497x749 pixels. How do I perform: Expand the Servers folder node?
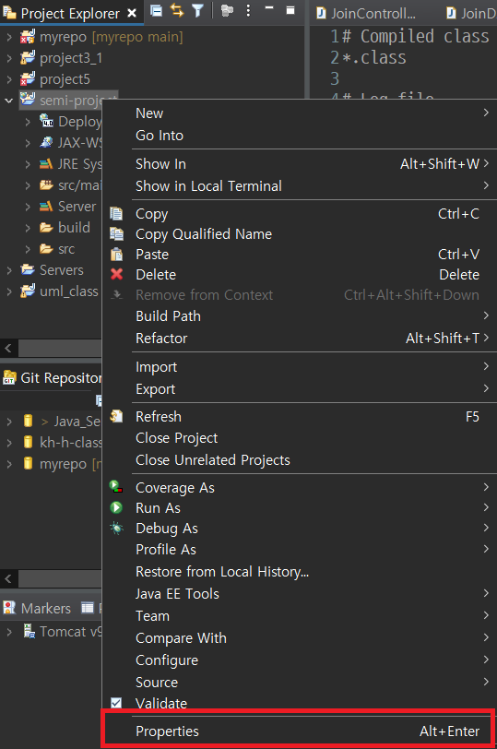point(9,270)
